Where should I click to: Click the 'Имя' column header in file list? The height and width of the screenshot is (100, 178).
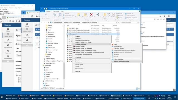pyautogui.click(x=68, y=26)
